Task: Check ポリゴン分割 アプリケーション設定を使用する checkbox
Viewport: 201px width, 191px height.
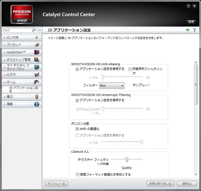Action: (x=77, y=135)
